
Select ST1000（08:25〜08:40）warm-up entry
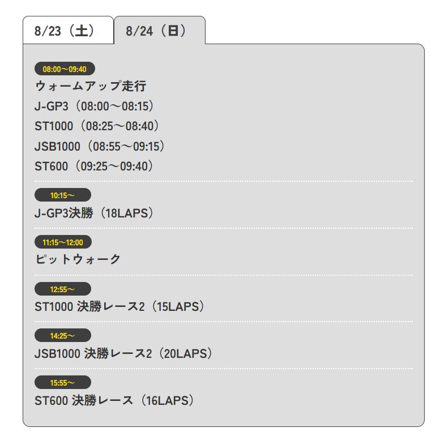pyautogui.click(x=97, y=126)
